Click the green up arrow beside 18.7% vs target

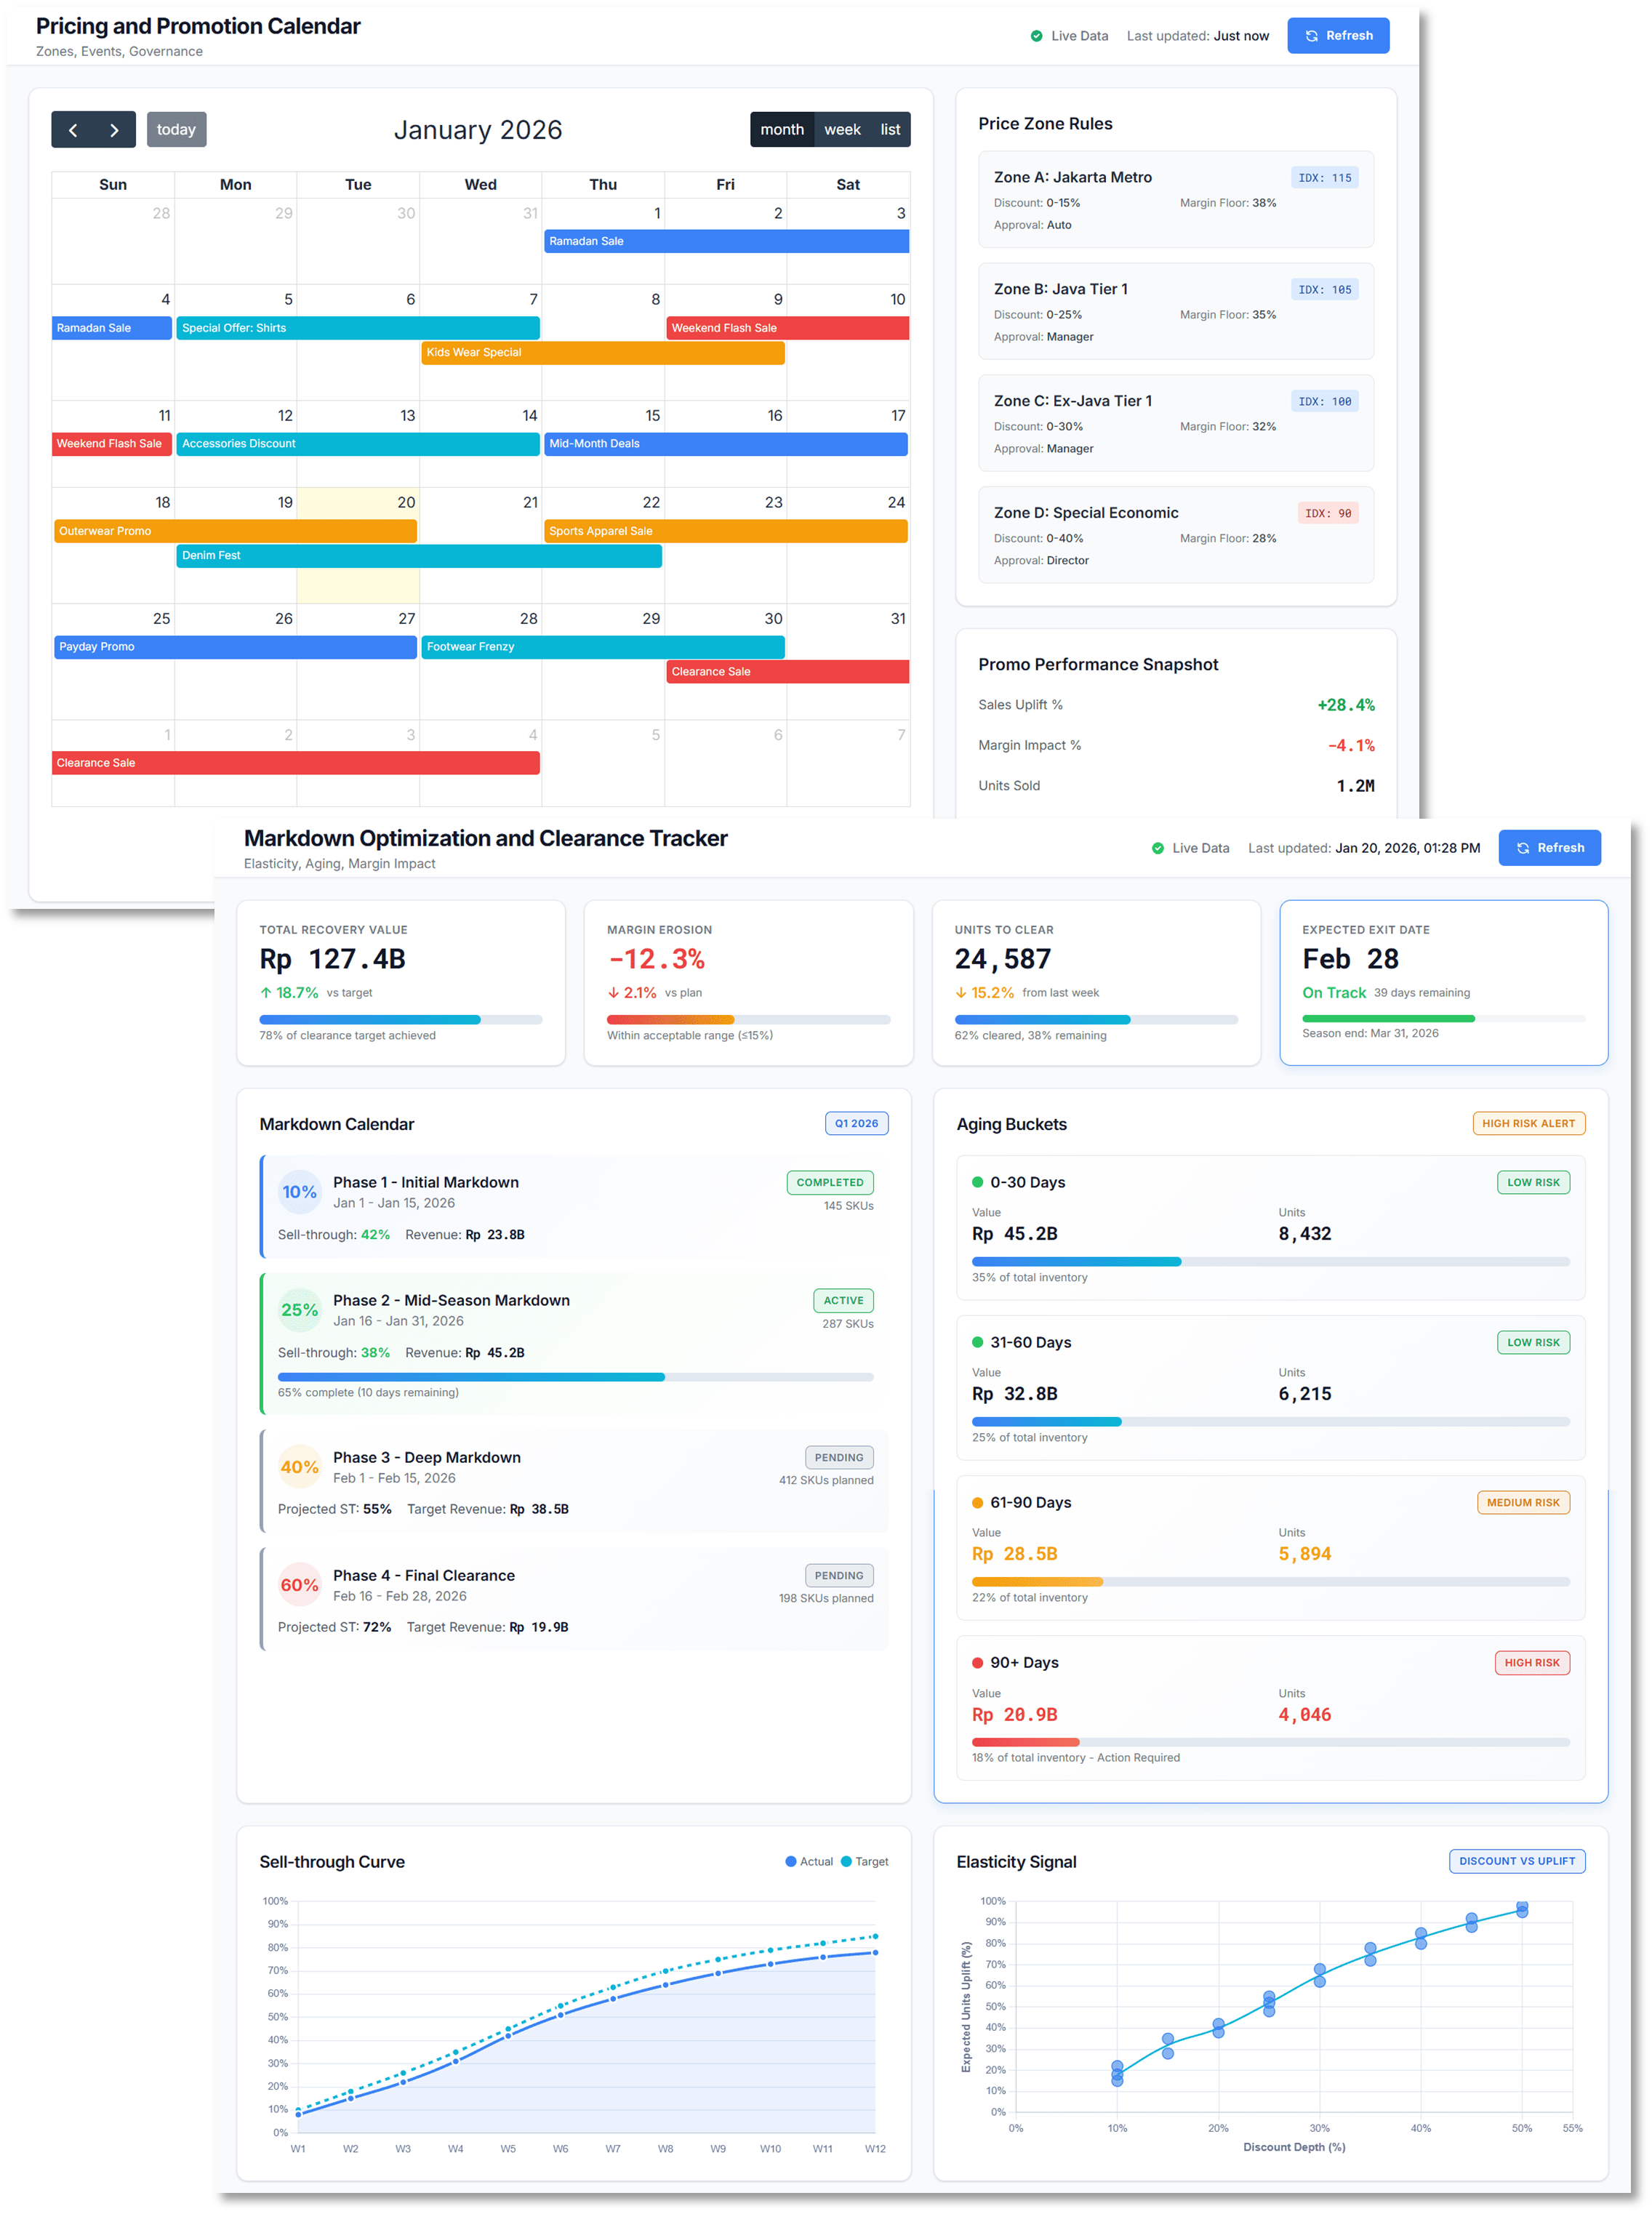(266, 992)
